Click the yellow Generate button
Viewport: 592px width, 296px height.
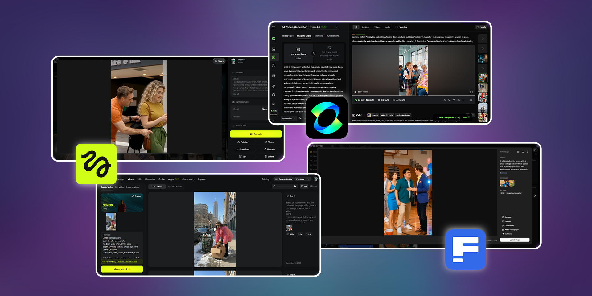[x=122, y=269]
